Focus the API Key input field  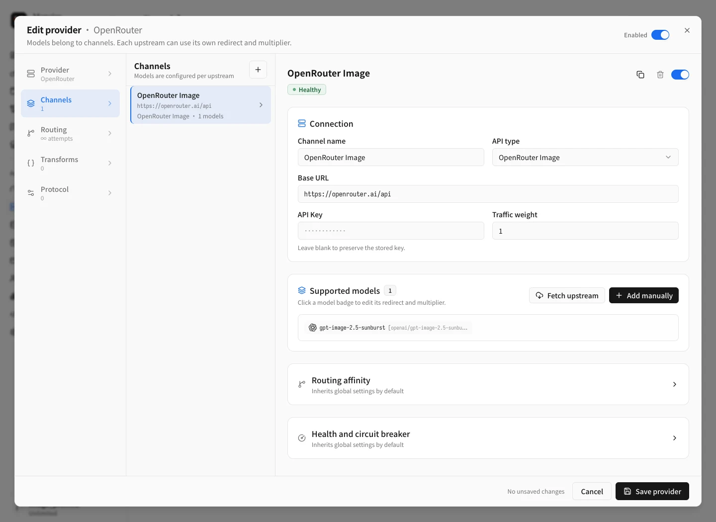pyautogui.click(x=391, y=231)
